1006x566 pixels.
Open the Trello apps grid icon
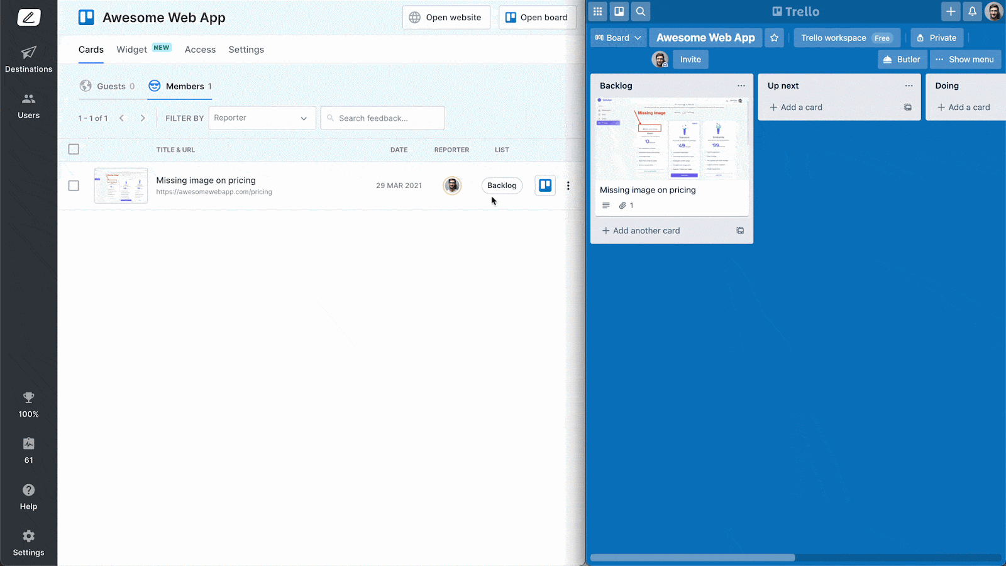coord(598,11)
